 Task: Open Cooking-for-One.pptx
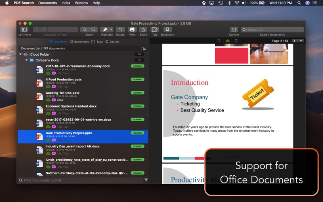(x=63, y=93)
